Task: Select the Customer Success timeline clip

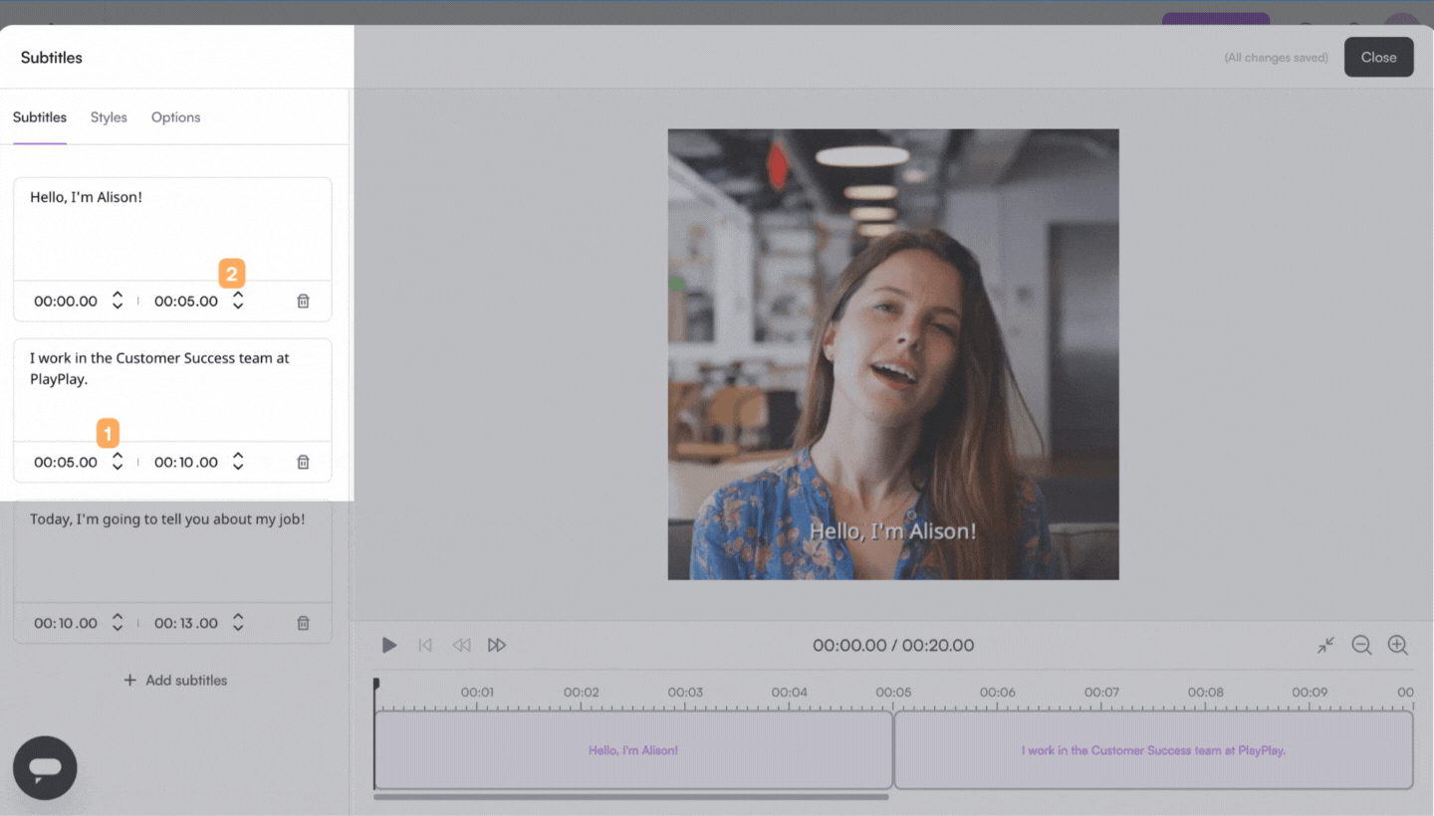Action: click(1153, 750)
